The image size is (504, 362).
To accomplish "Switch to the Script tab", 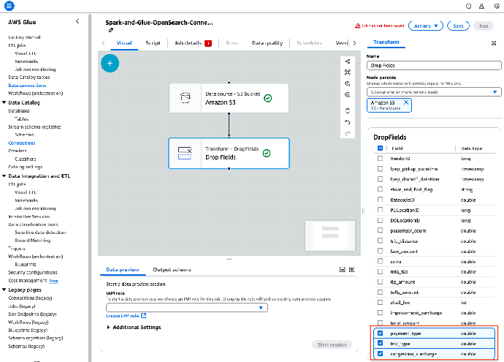I will pos(153,43).
